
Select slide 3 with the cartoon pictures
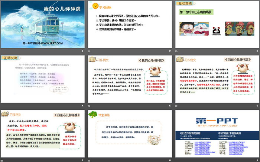click(x=217, y=24)
